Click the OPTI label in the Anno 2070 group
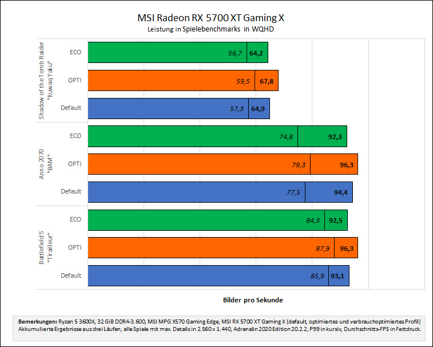This screenshot has height=347, width=433. 75,164
